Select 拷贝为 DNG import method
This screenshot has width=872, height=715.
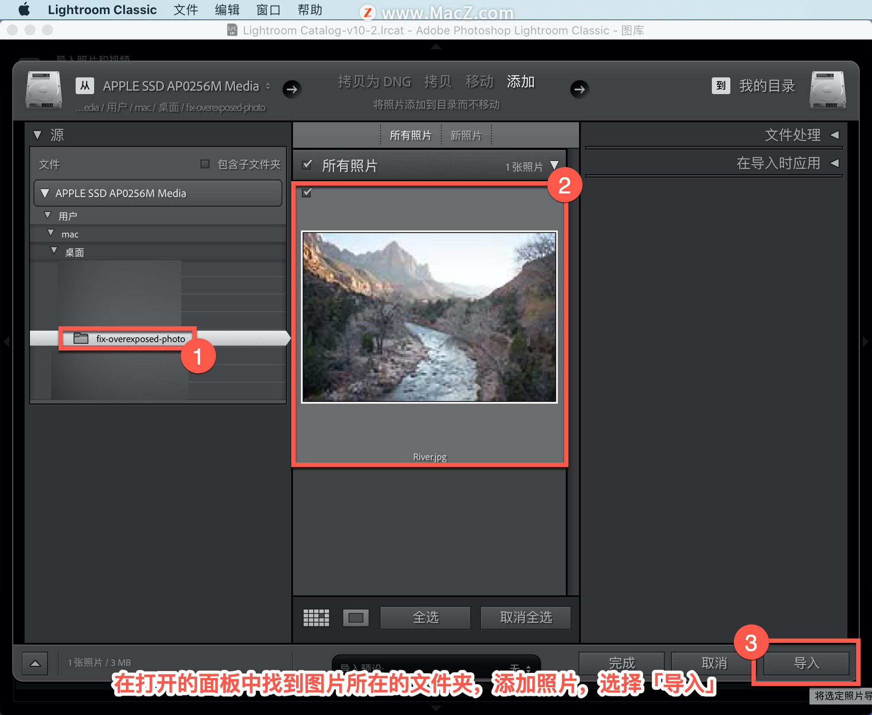click(x=374, y=82)
